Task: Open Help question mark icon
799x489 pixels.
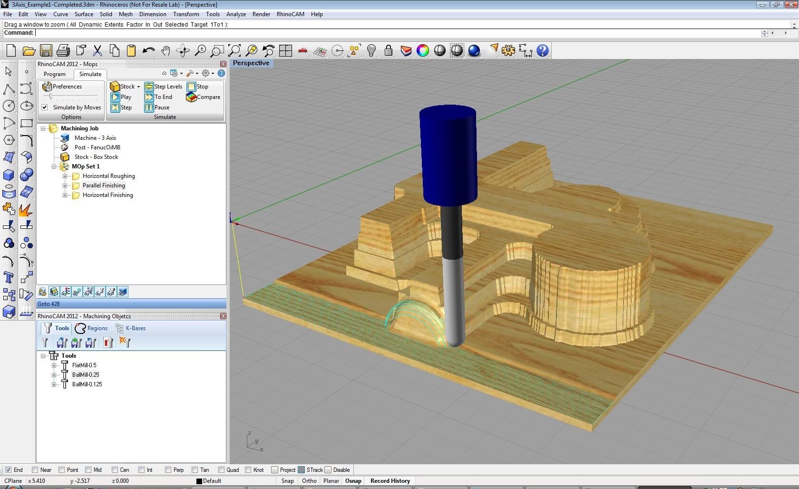Action: point(542,50)
